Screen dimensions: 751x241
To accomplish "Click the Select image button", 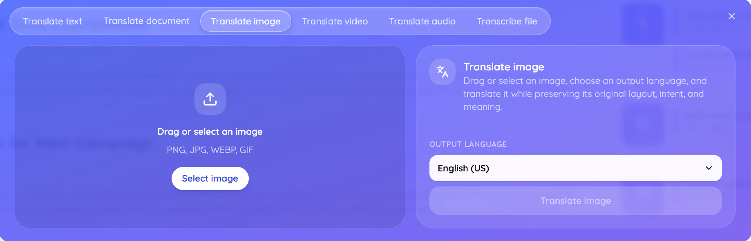I will (x=210, y=178).
